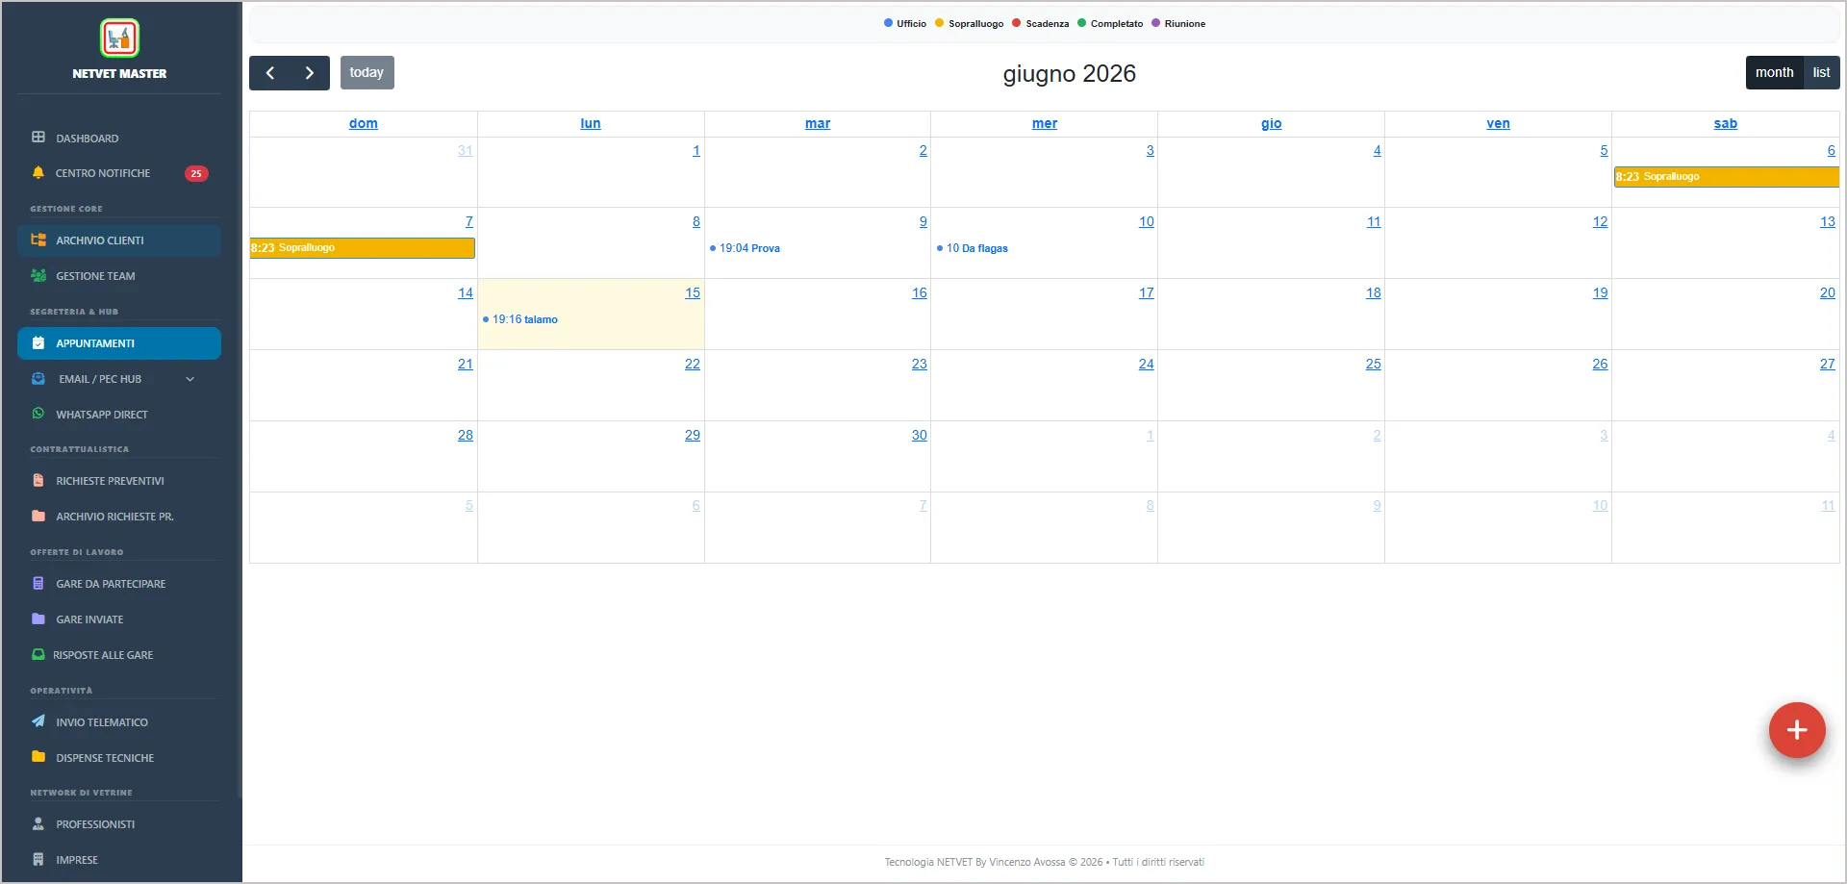Click the Dispense Tecniche folder icon
The width and height of the screenshot is (1847, 884).
[38, 757]
